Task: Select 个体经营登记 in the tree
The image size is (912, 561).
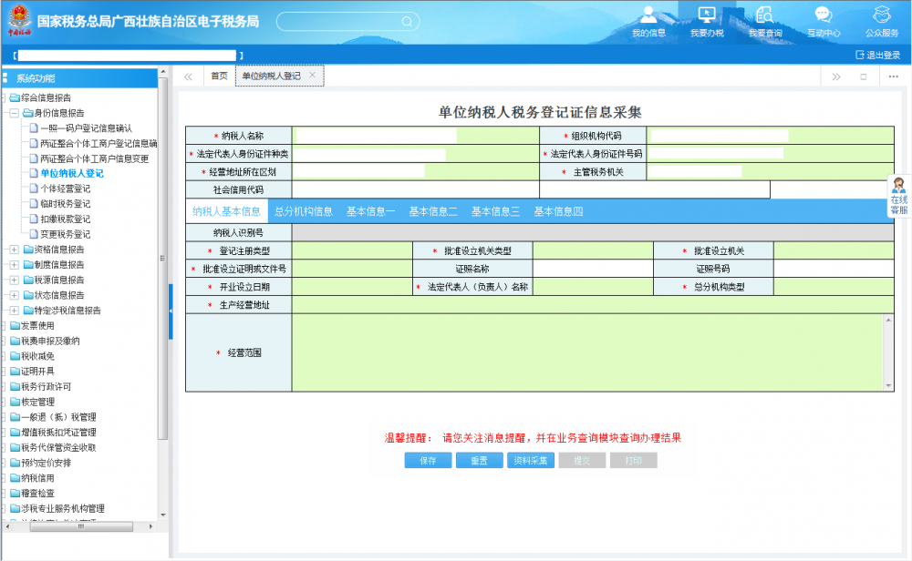Action: 66,189
